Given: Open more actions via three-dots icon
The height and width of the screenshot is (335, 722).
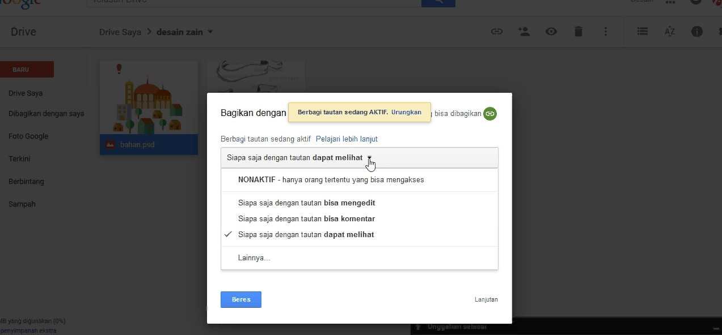Looking at the screenshot, I should coord(605,31).
